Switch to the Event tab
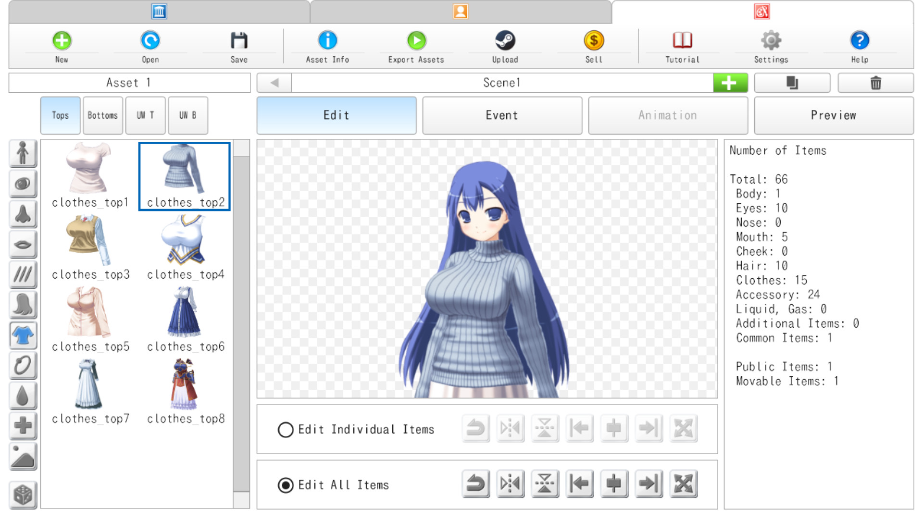Screen dimensions: 923x519 (501, 115)
